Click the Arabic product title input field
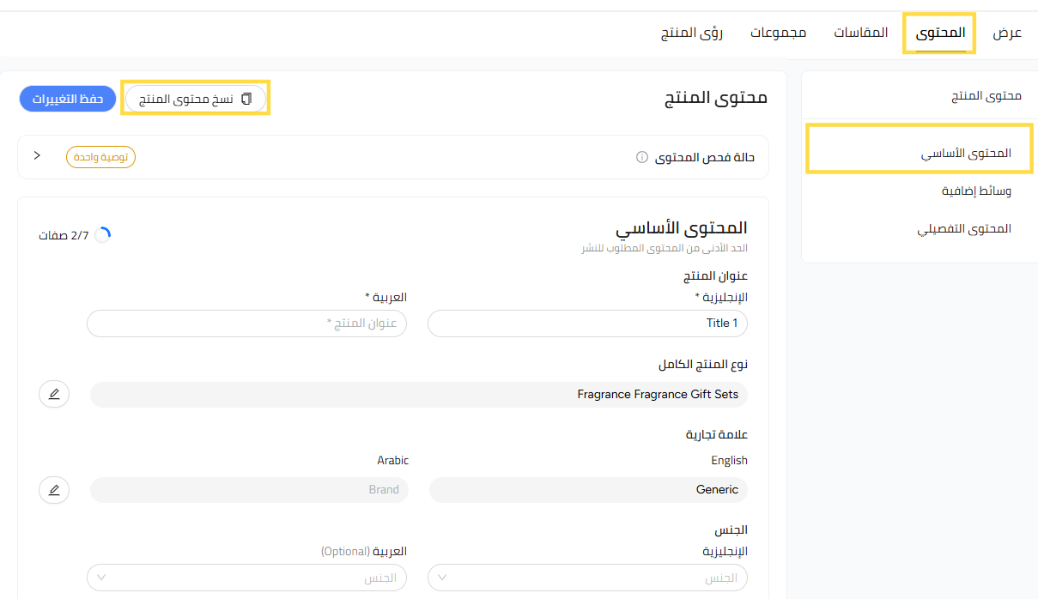 tap(246, 324)
